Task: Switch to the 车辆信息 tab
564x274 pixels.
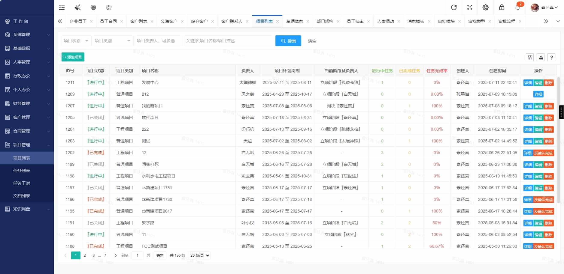Action: 295,21
